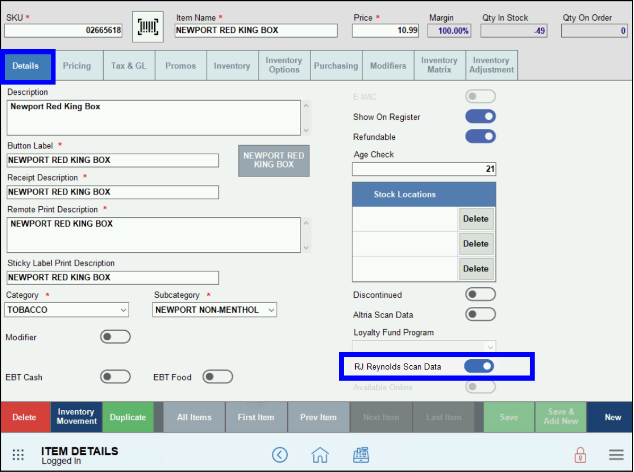
Task: Click the Description text area
Action: tap(154, 117)
